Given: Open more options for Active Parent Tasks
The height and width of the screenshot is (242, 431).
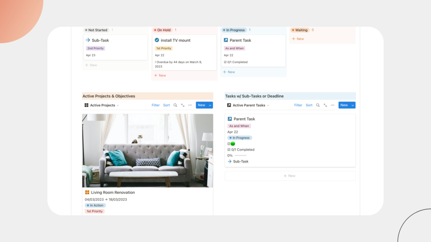Looking at the screenshot, I should pyautogui.click(x=333, y=105).
